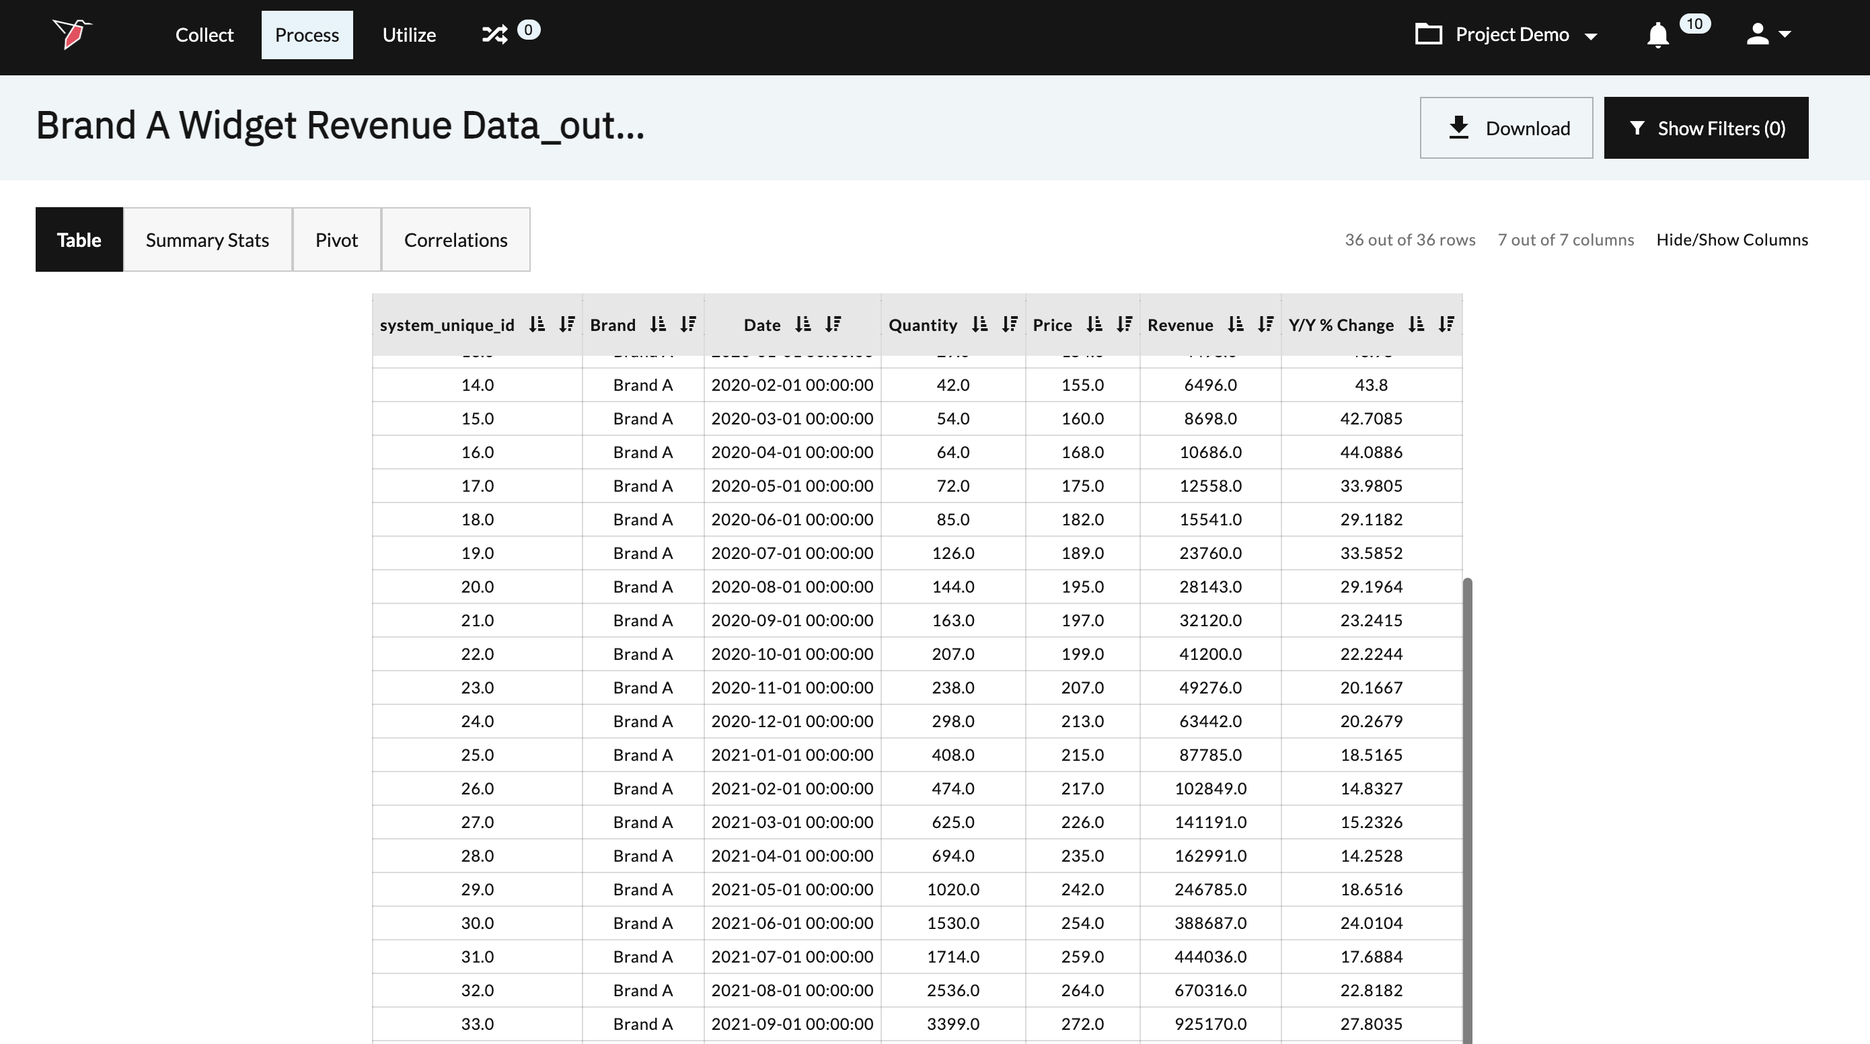Image resolution: width=1870 pixels, height=1044 pixels.
Task: Click the table vertical scrollbar
Action: click(1467, 798)
